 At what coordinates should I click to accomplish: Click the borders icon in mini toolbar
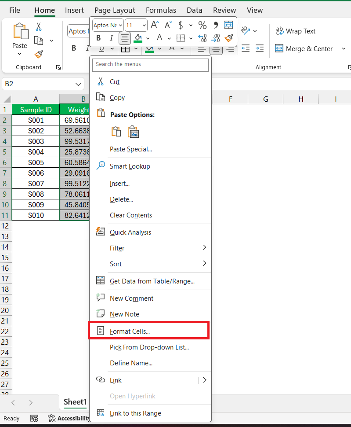pyautogui.click(x=181, y=38)
